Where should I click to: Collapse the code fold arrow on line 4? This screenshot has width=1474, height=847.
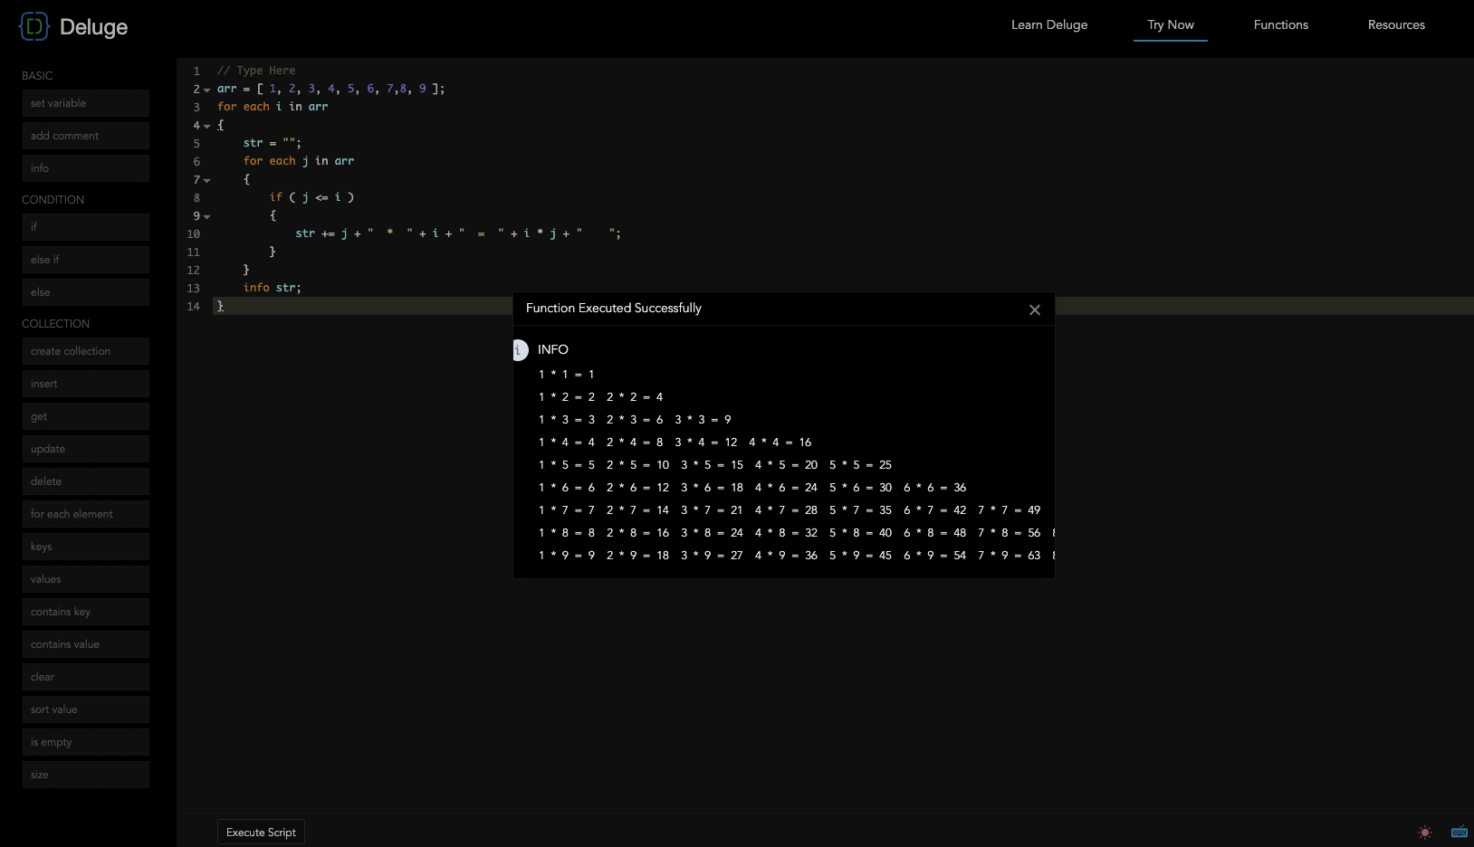[x=206, y=126]
